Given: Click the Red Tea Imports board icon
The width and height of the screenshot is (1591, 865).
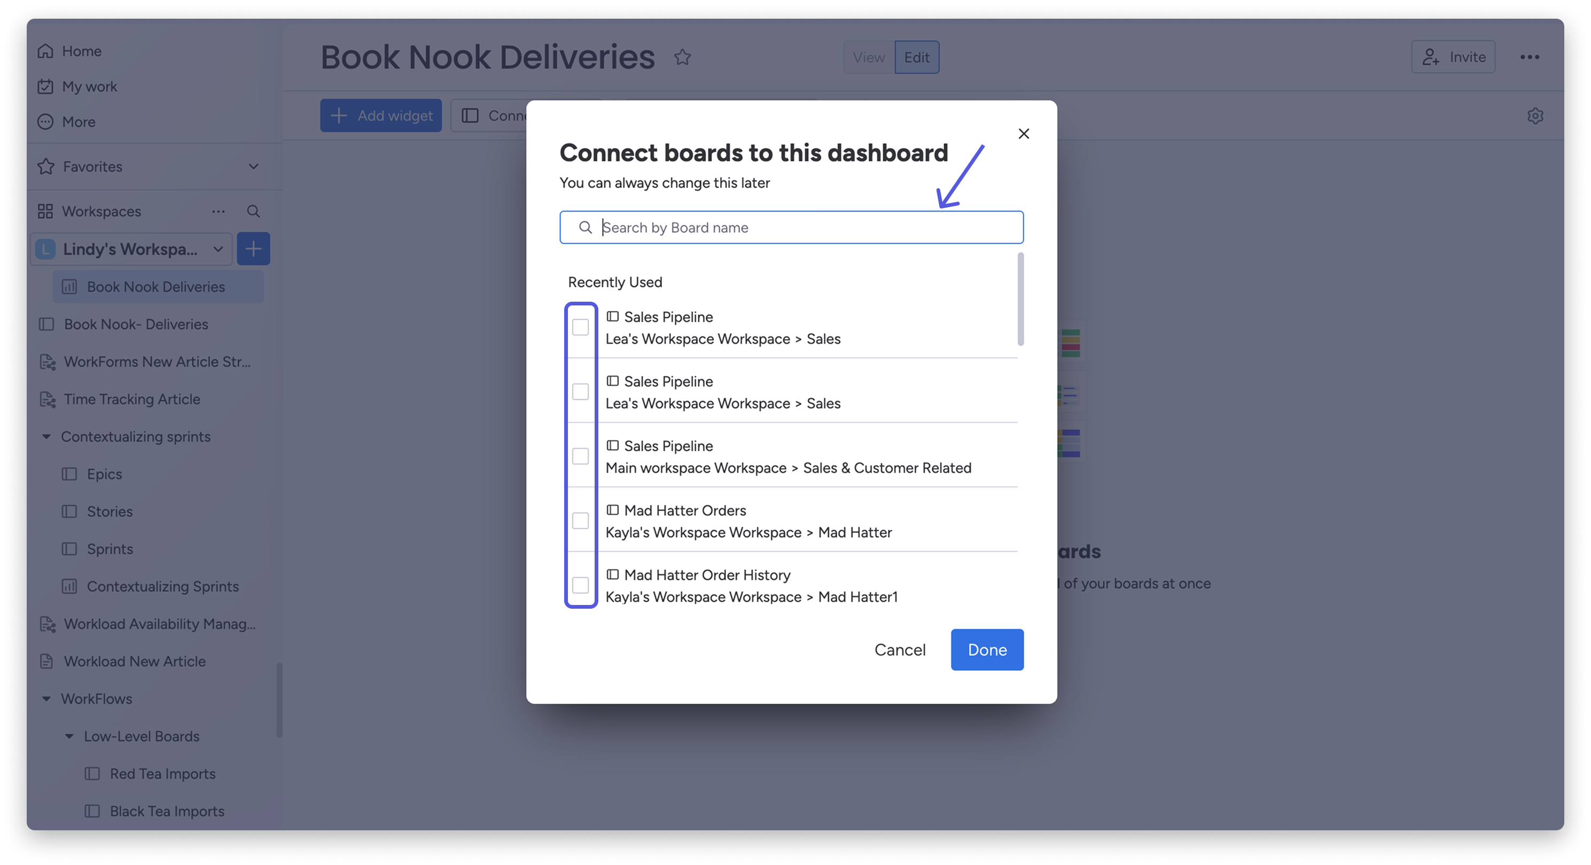Looking at the screenshot, I should 92,773.
